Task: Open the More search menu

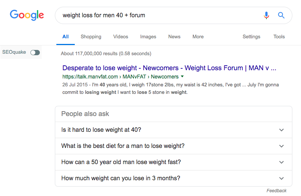Action: (x=198, y=37)
